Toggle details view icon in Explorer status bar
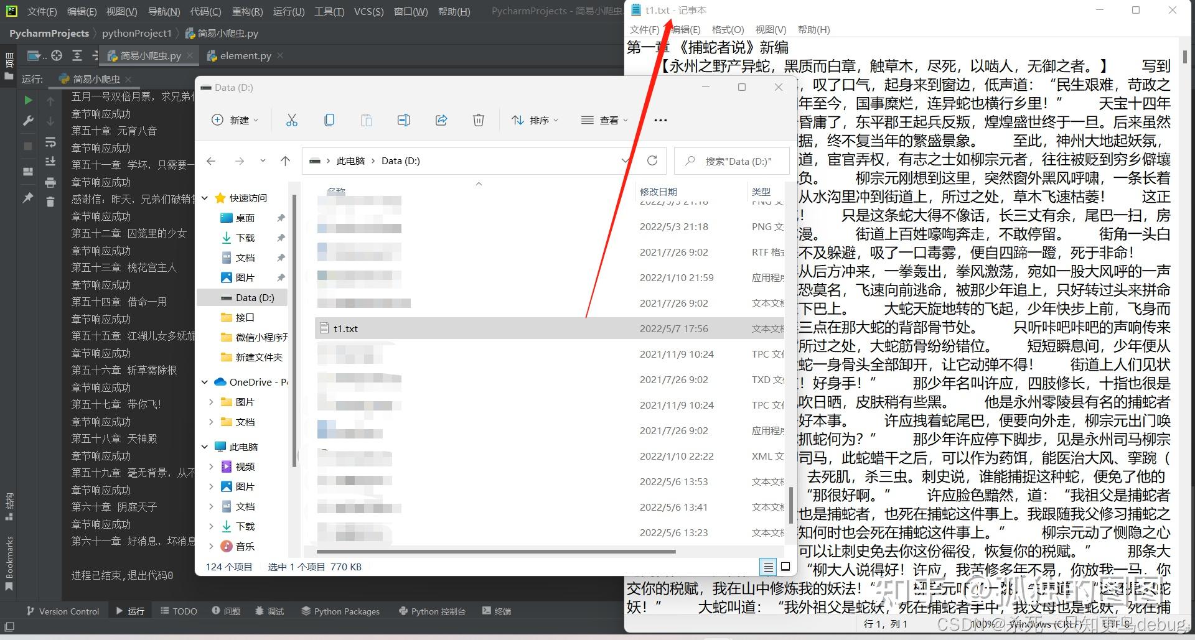This screenshot has width=1195, height=640. 769,567
